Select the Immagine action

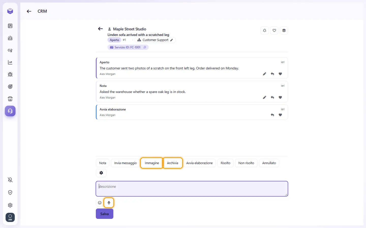coord(152,163)
